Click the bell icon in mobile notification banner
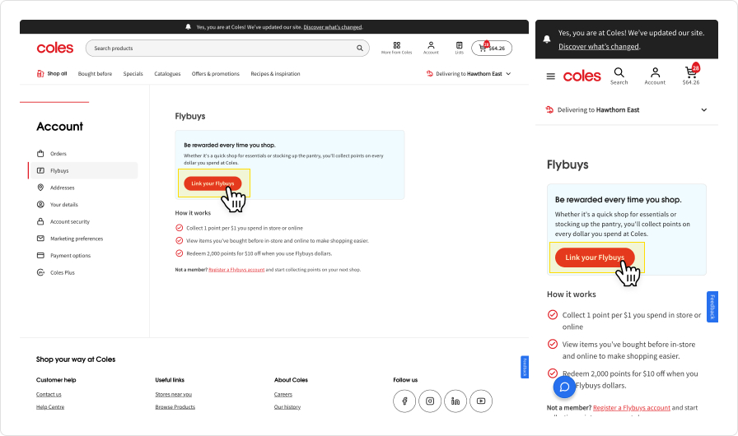The image size is (738, 436). click(546, 39)
